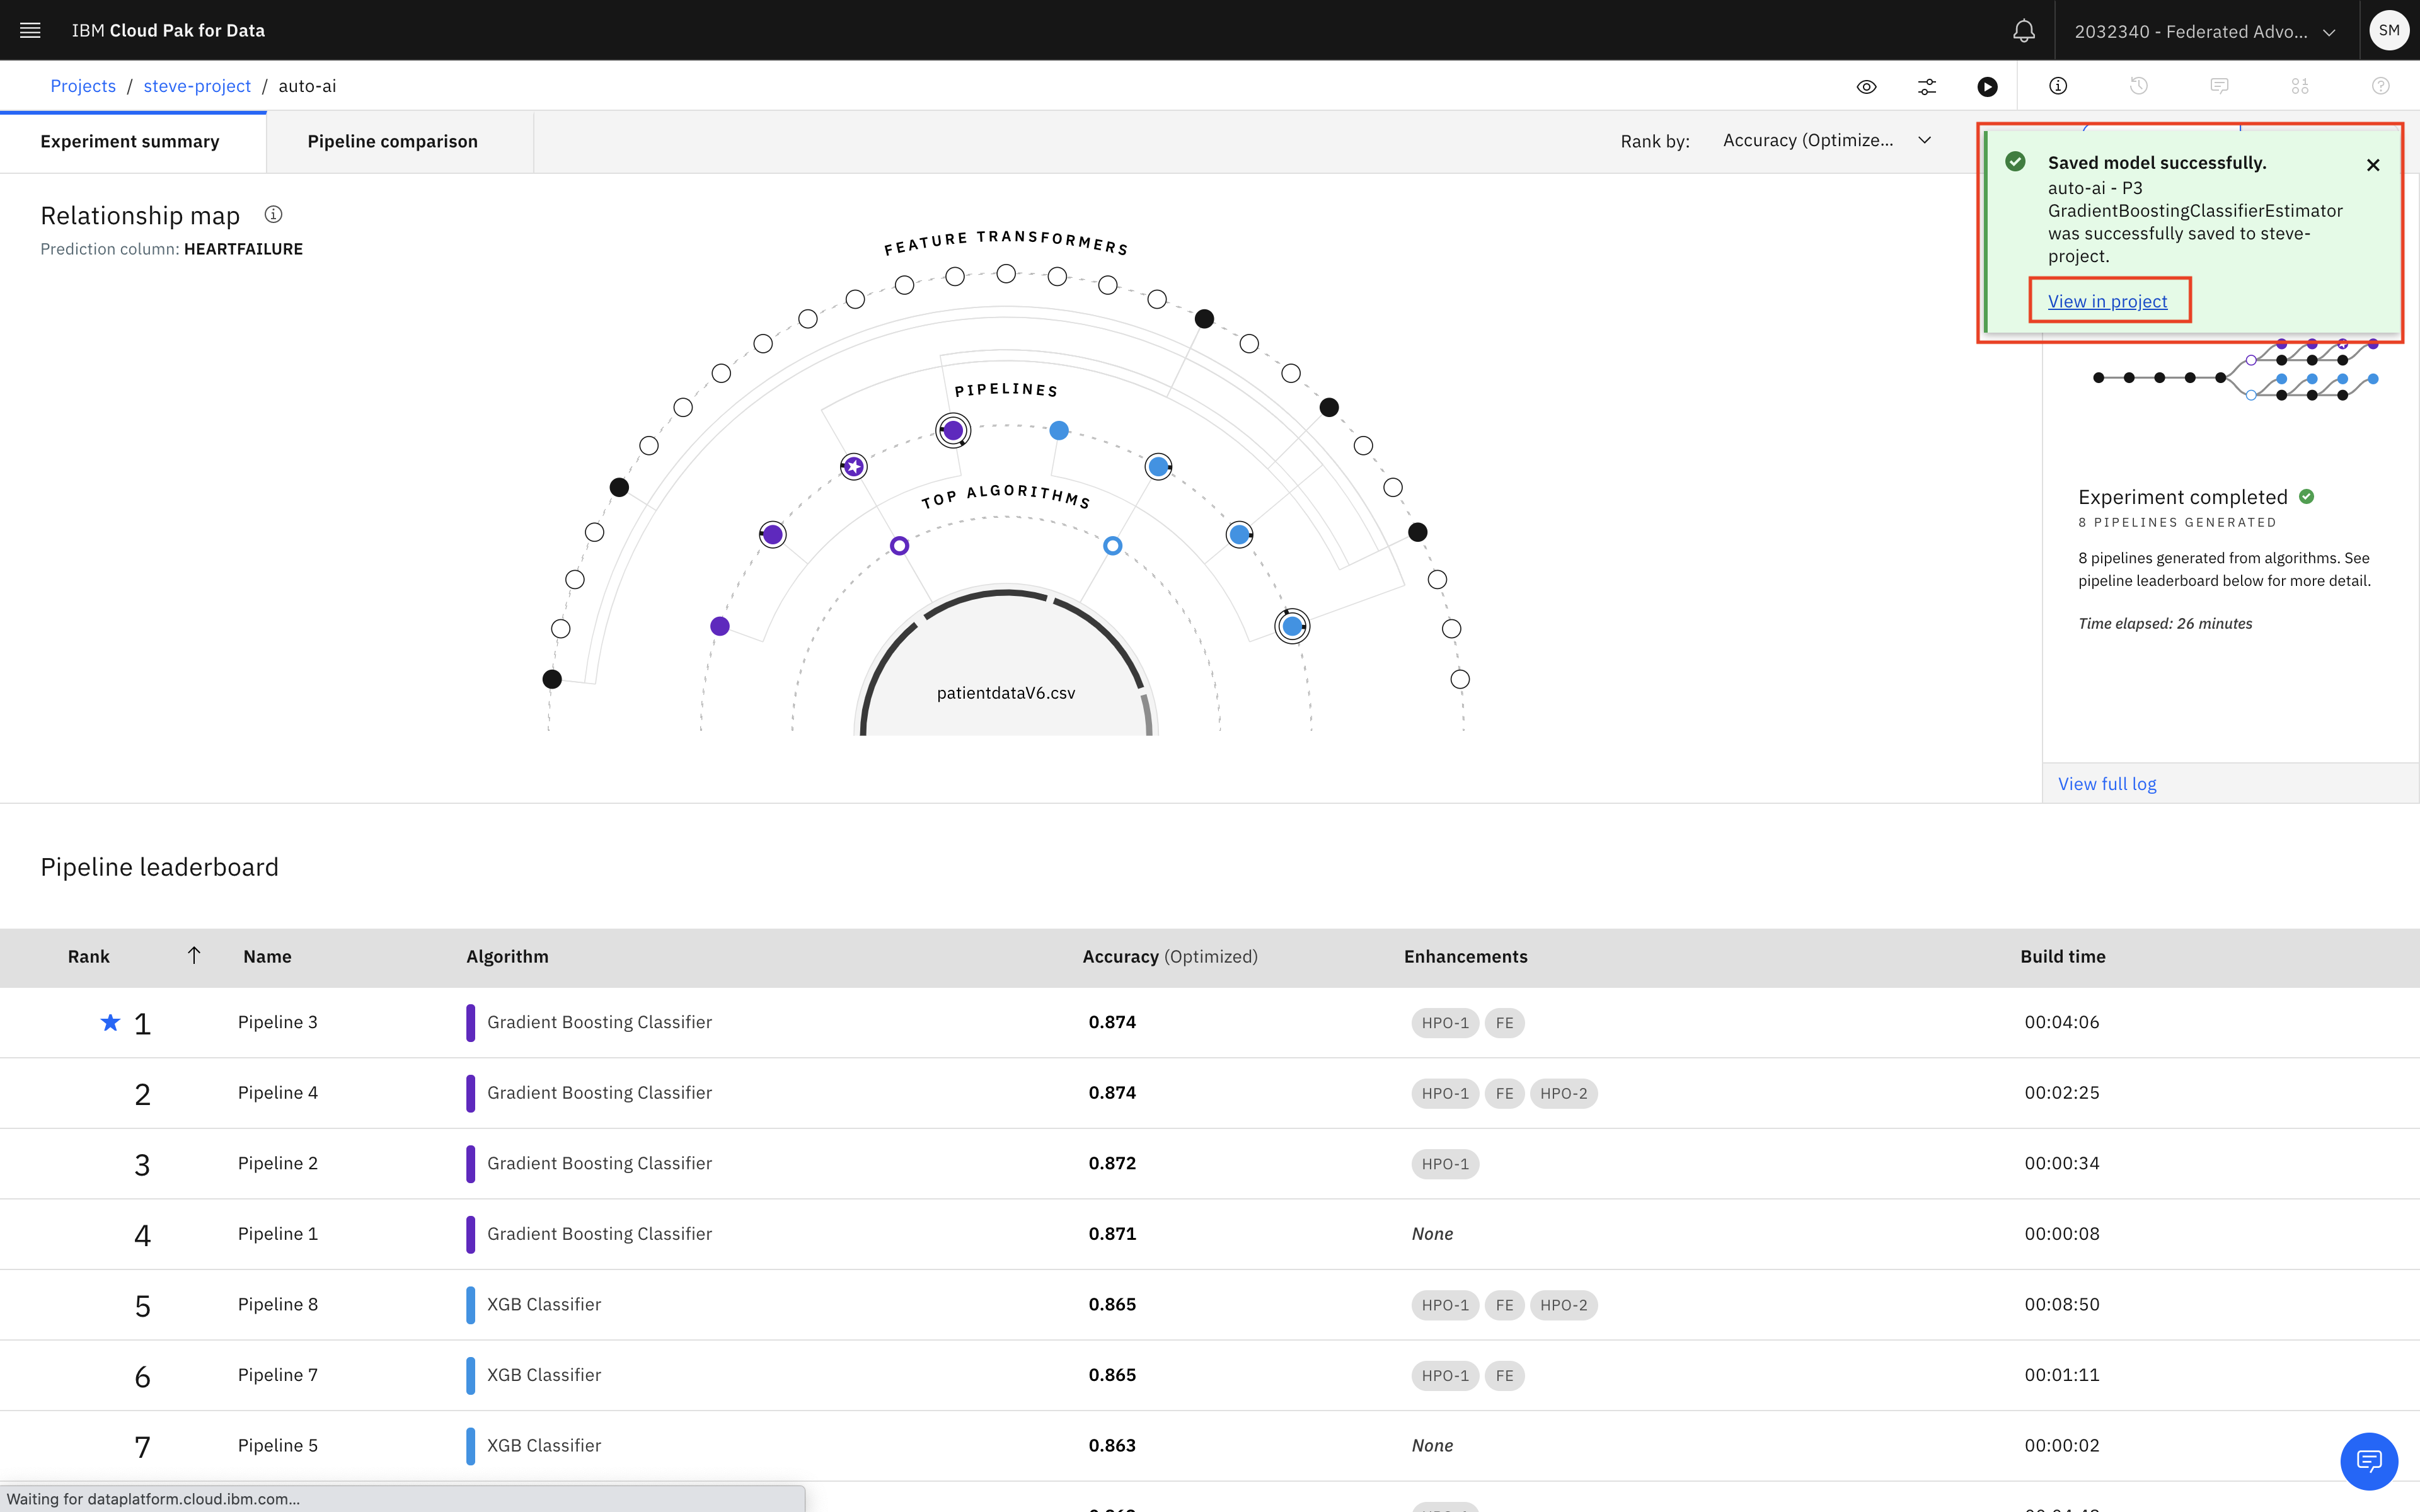
Task: Click the SM user avatar
Action: tap(2388, 30)
